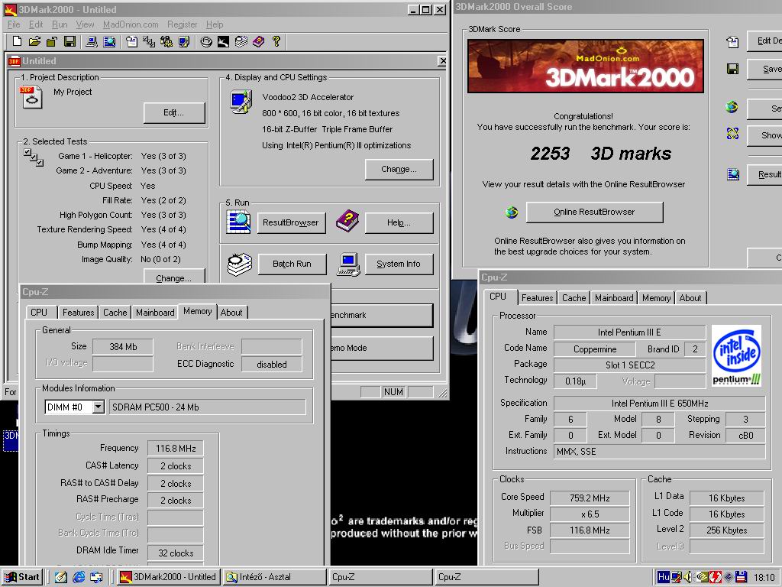Click the ResultBrowser magnifier icon in toolbar
This screenshot has height=587, width=782.
coord(109,41)
